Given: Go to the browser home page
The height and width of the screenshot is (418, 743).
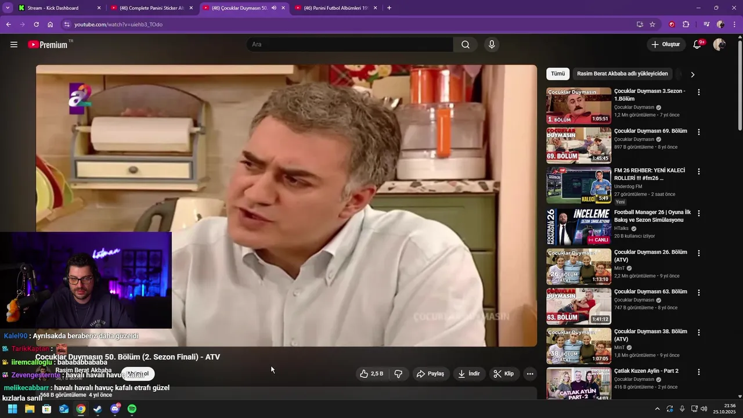Looking at the screenshot, I should tap(51, 24).
